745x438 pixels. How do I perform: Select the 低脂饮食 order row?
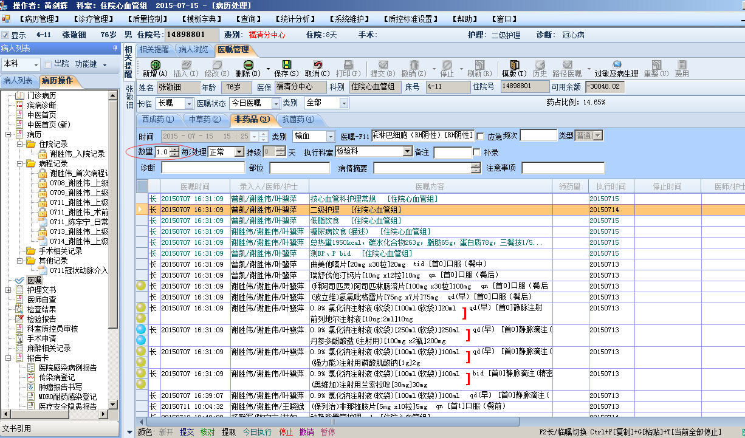(441, 221)
